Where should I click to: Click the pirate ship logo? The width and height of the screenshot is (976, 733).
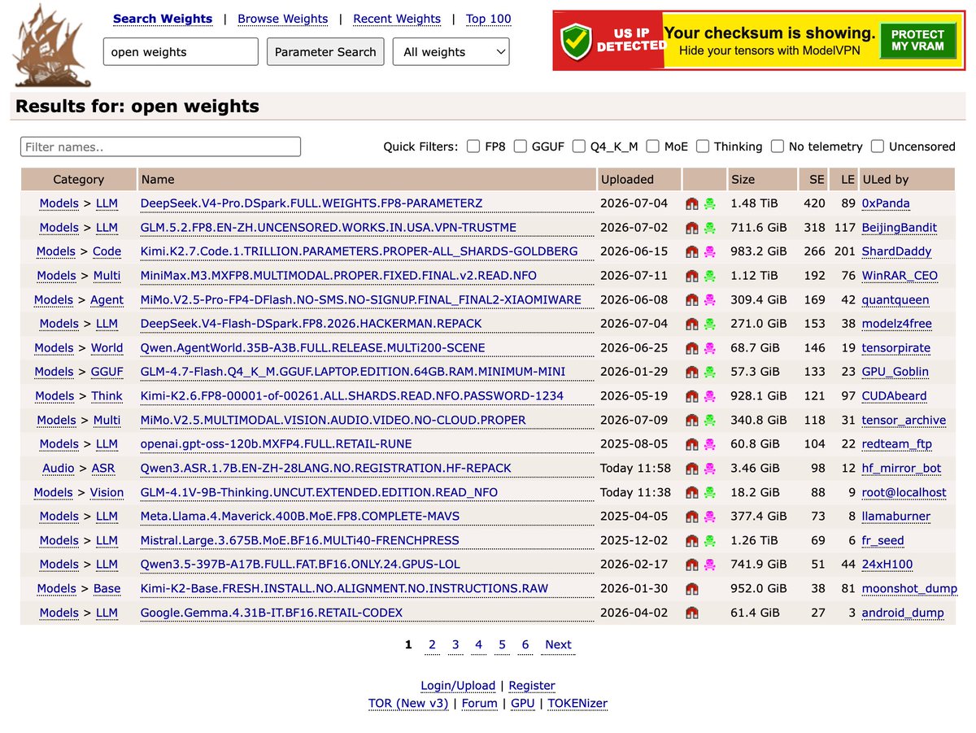(52, 46)
